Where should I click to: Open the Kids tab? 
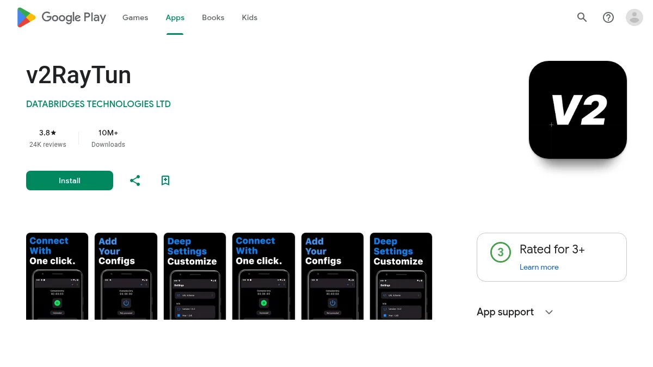pyautogui.click(x=250, y=17)
